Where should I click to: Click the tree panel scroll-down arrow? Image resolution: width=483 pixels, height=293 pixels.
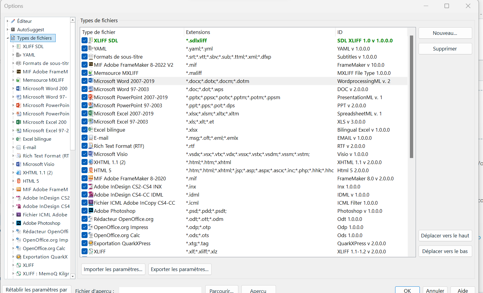tap(73, 276)
